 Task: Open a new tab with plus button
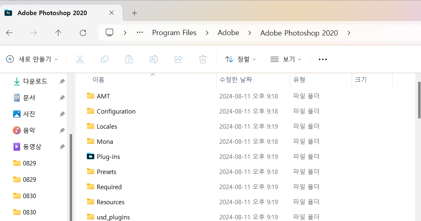point(134,13)
